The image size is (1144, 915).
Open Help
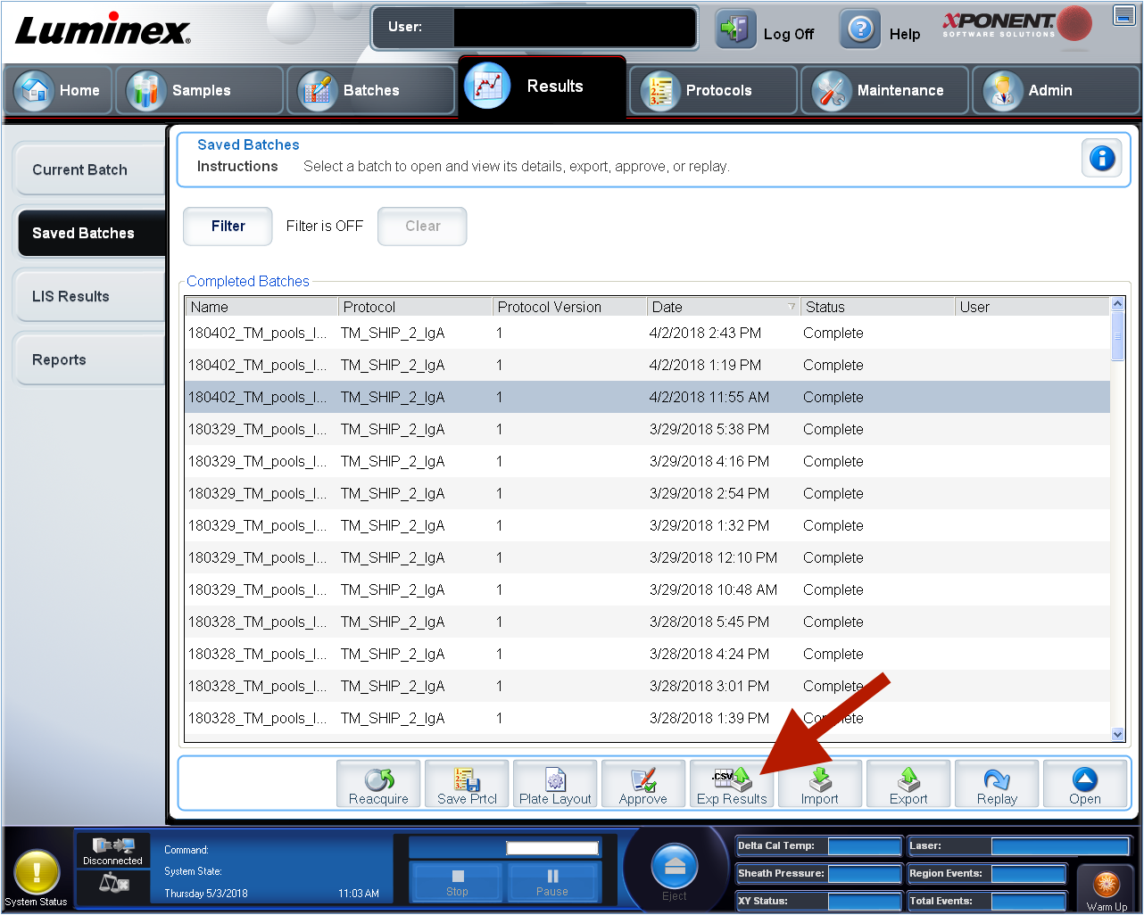coord(859,28)
